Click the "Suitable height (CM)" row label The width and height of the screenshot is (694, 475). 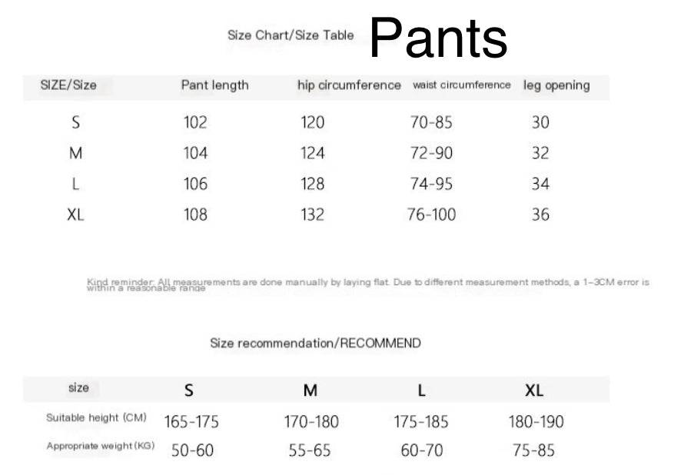[96, 417]
